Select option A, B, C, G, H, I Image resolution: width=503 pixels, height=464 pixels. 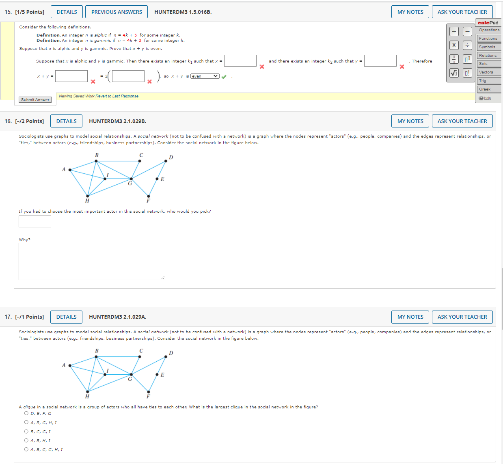(x=26, y=449)
